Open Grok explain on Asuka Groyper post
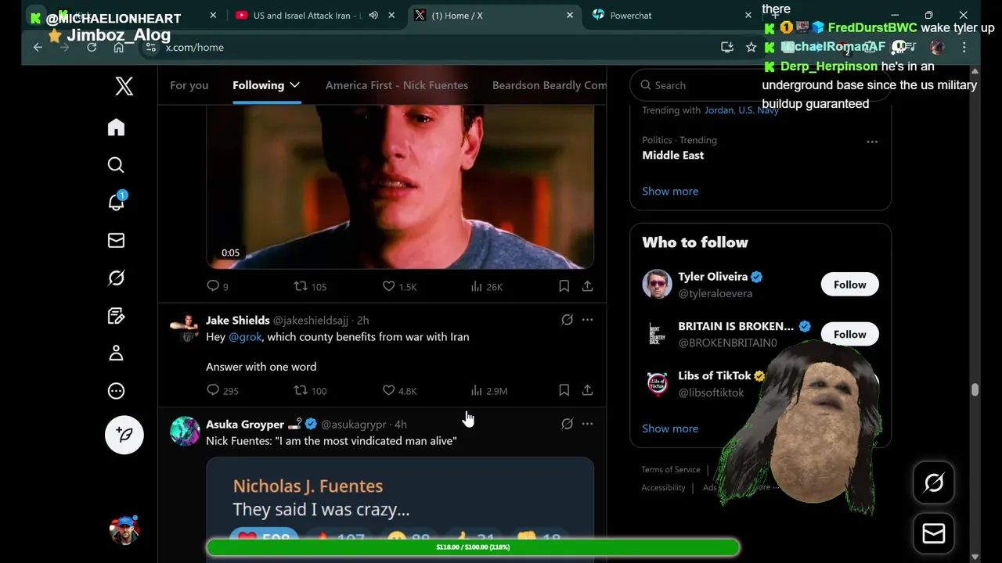 (x=567, y=424)
